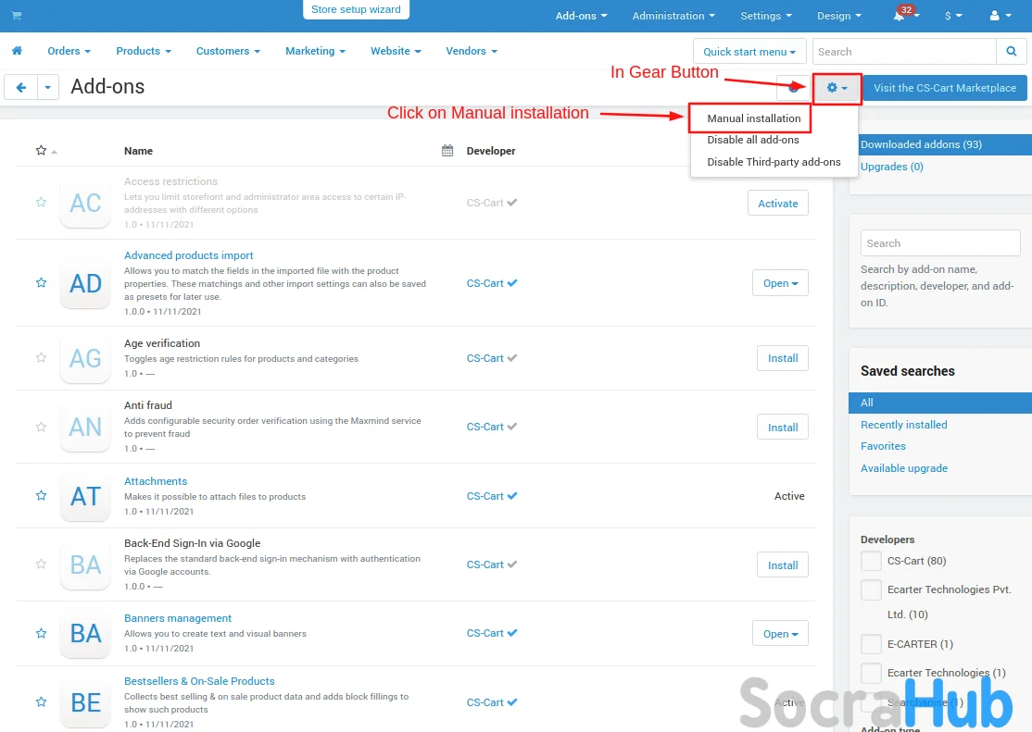The width and height of the screenshot is (1032, 732).
Task: Expand the Quick start menu
Action: 749,51
